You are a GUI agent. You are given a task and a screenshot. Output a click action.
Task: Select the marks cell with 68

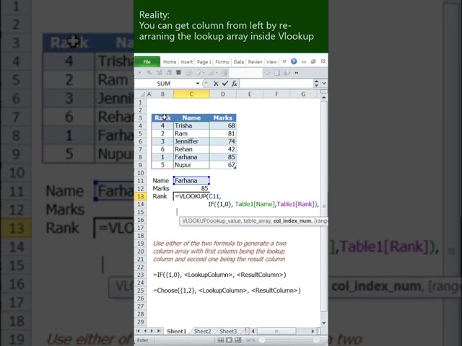point(223,125)
